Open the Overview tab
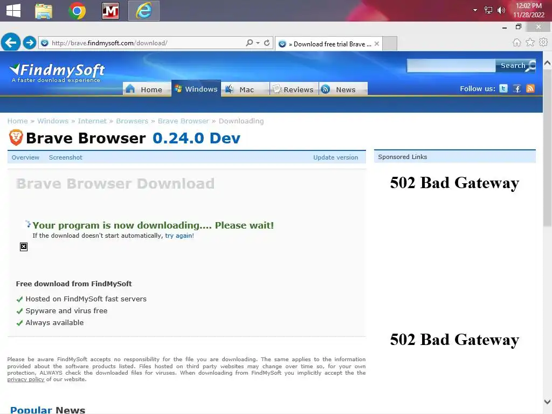 point(25,157)
